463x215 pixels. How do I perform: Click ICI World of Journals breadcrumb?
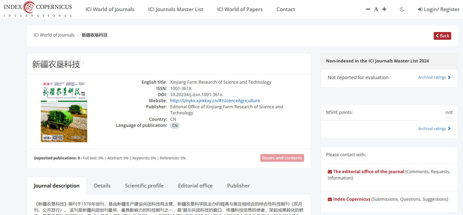tap(54, 35)
